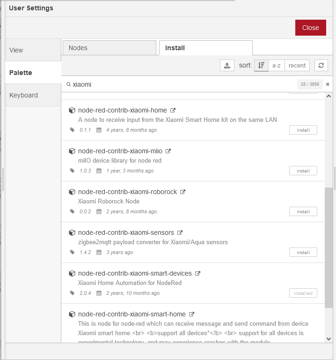The width and height of the screenshot is (336, 360).
Task: Sort modules a-z
Action: (277, 66)
